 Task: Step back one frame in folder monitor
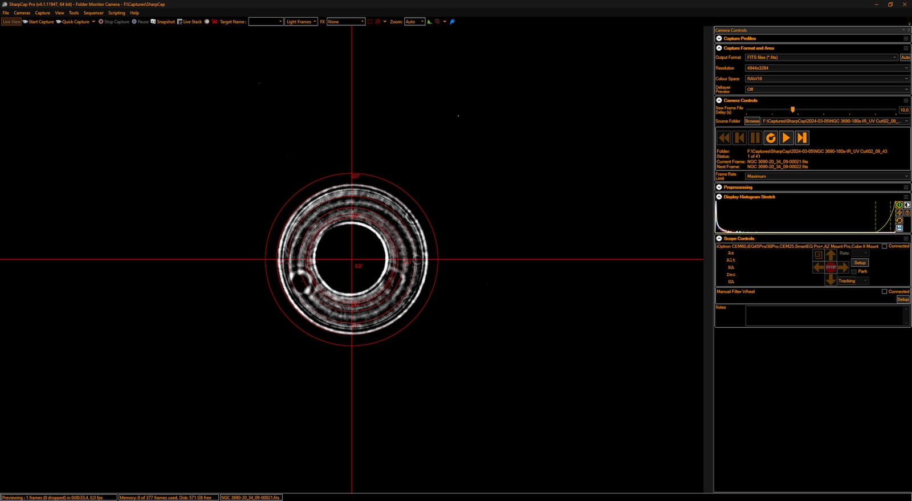[739, 137]
